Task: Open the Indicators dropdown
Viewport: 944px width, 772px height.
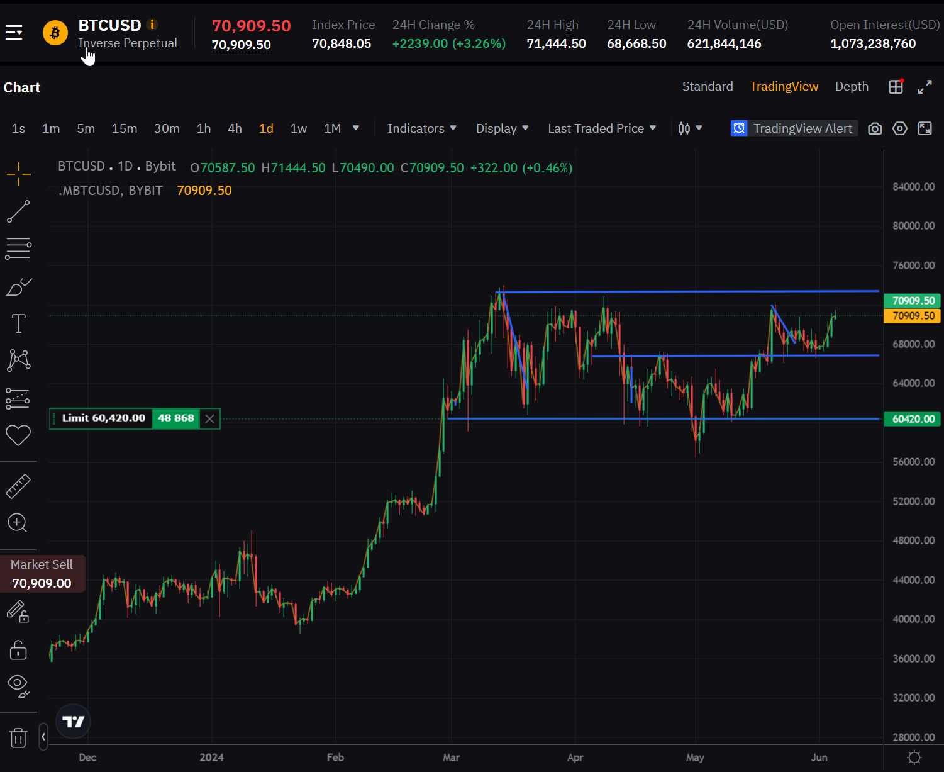Action: (x=422, y=129)
